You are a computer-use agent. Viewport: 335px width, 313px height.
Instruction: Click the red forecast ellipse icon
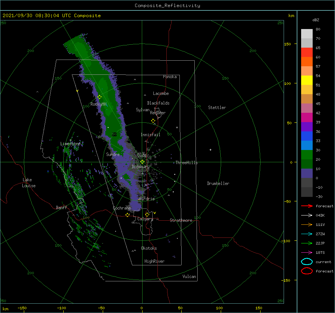coord(307,271)
